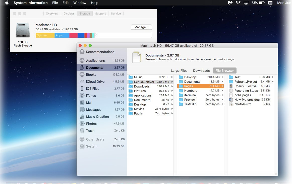Expand the Rebran...Project folder arrow
The height and width of the screenshot is (184, 292).
tap(273, 82)
